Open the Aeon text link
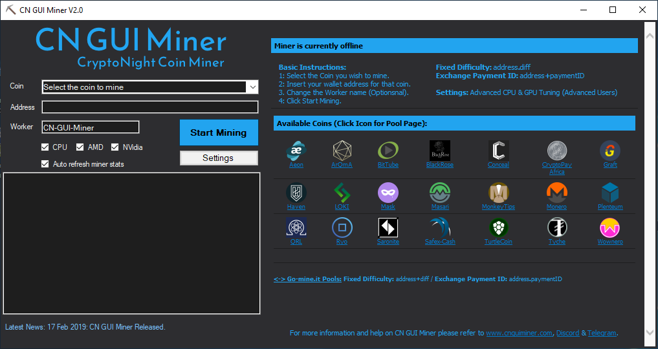 [296, 165]
